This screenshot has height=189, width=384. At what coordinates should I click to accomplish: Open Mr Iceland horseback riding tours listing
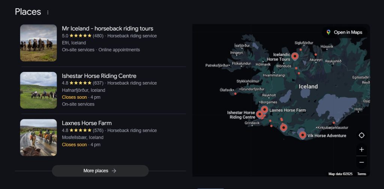point(107,28)
